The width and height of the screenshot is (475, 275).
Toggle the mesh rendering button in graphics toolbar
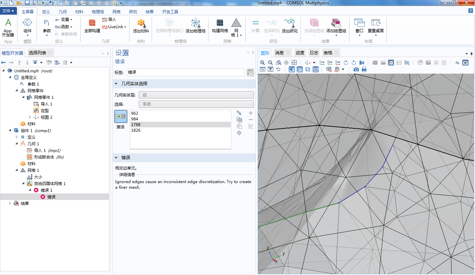pos(316,69)
